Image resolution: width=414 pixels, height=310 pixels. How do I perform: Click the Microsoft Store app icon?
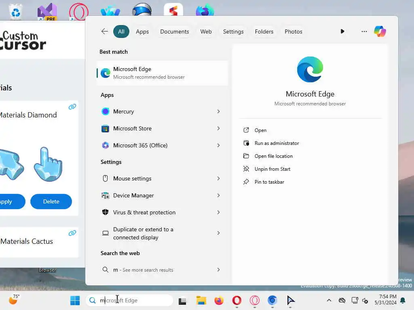(x=106, y=129)
